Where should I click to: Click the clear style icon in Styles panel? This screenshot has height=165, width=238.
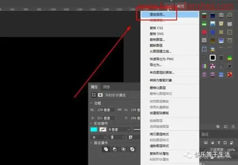pos(218,127)
